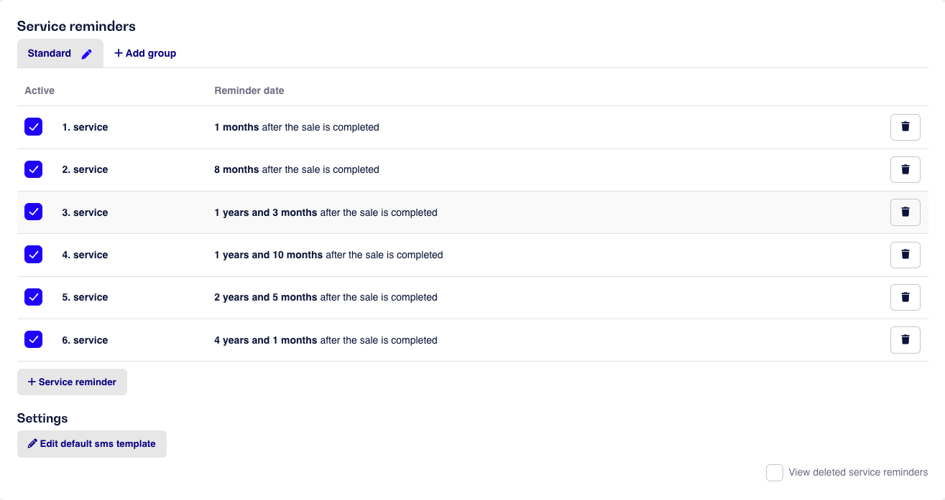Uncheck the 5. service active checkbox
This screenshot has width=945, height=500.
click(33, 297)
